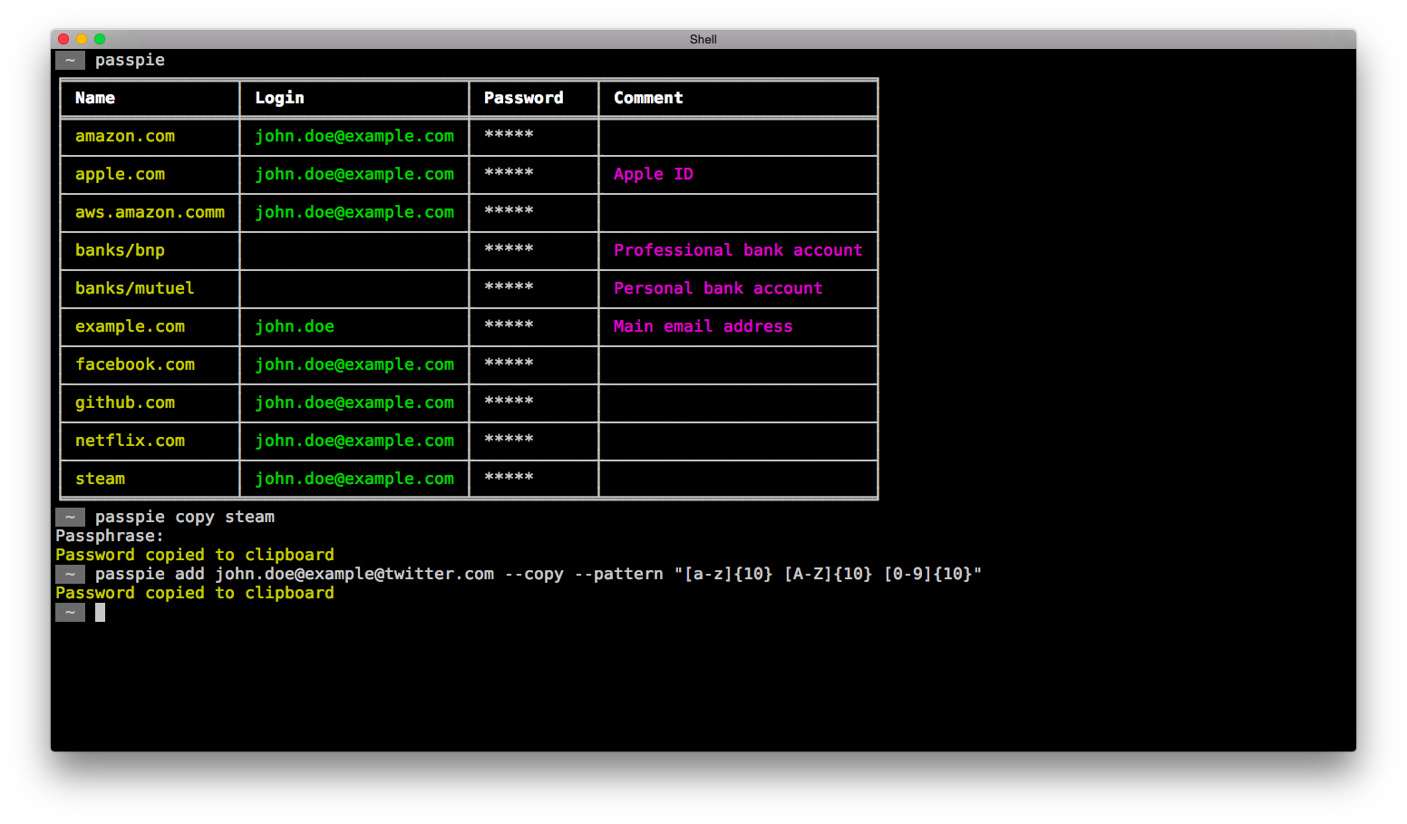Select the facebook.com name cell

(135, 364)
